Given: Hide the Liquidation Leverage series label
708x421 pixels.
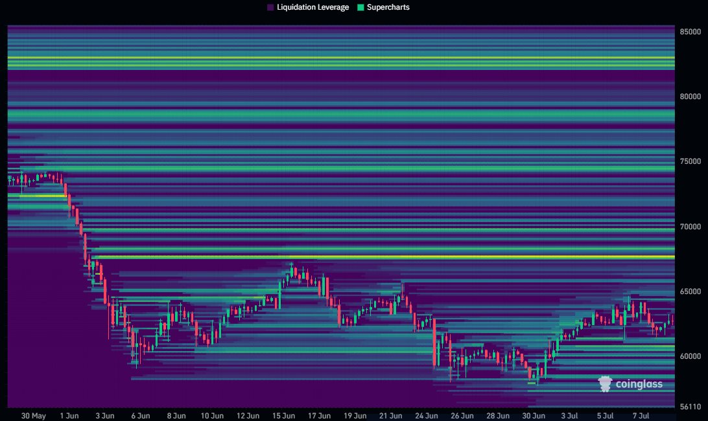Looking at the screenshot, I should click(313, 7).
